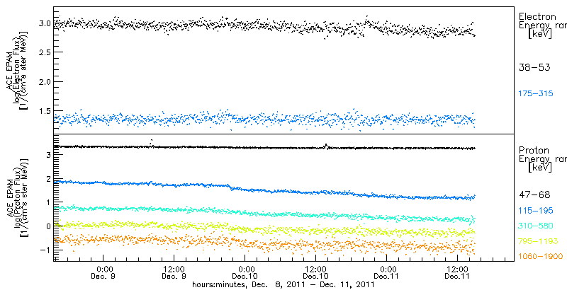Click the 1.5 tick on electron flux axis
567x290 pixels.
pos(44,111)
